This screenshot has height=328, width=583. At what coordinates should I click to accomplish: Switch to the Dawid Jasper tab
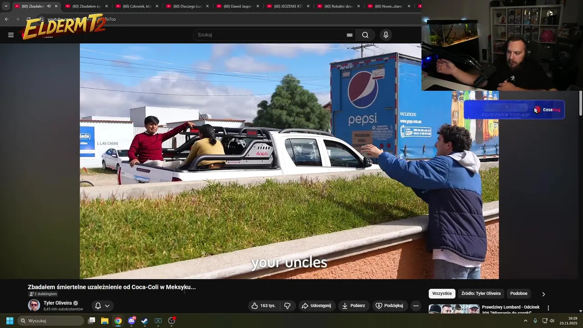(x=237, y=6)
